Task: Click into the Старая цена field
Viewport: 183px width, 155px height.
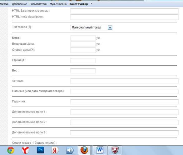Action: point(83,50)
